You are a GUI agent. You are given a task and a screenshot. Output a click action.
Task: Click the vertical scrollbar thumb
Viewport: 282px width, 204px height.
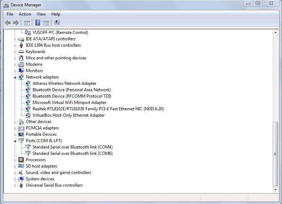pyautogui.click(x=275, y=154)
